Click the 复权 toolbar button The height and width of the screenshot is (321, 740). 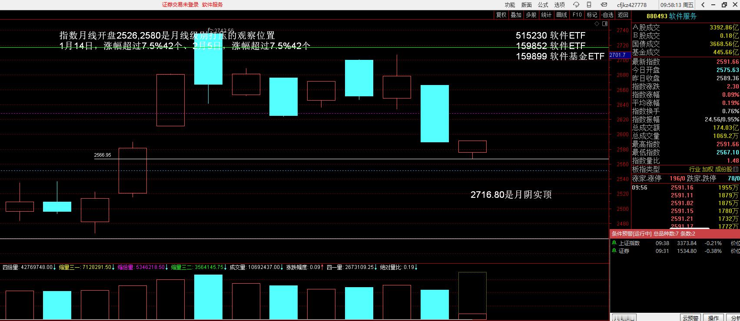501,15
